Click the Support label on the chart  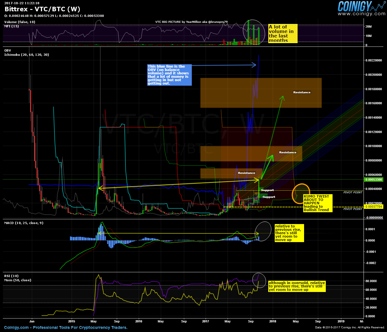point(267,190)
